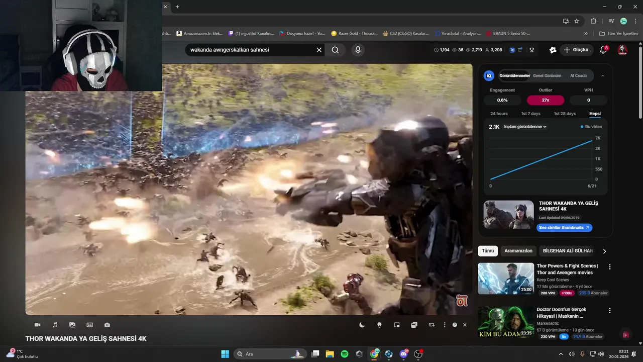Viewport: 643px width, 362px height.
Task: Click the screenshot camera icon below the player
Action: click(x=107, y=325)
